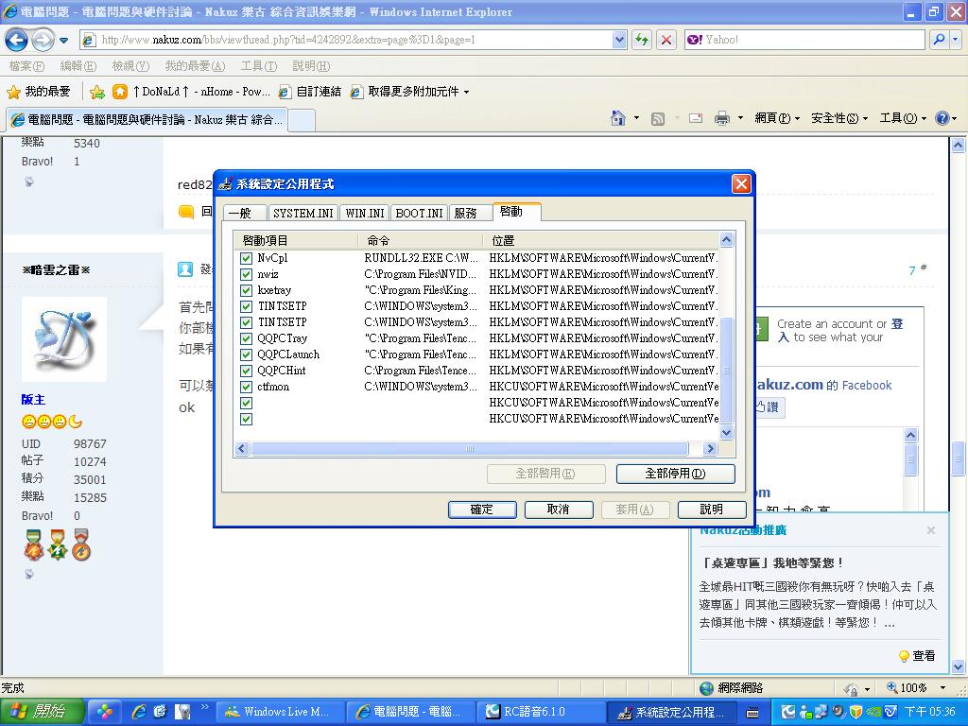Click the Add to Favorites star icon

point(97,92)
